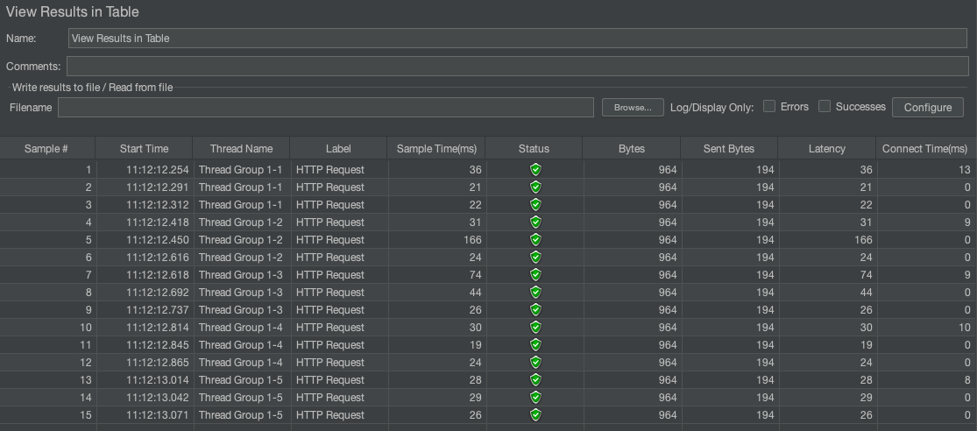Click the 11:12:12.616 start time cell
Viewport: 977px width, 431px height.
[145, 258]
